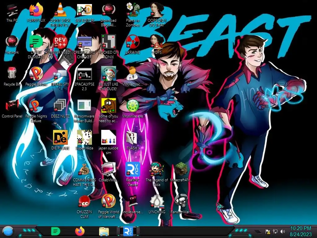Open the money-bag COMMUNISTS HATE THIS G... shortcut
The height and width of the screenshot is (238, 317).
84,175
